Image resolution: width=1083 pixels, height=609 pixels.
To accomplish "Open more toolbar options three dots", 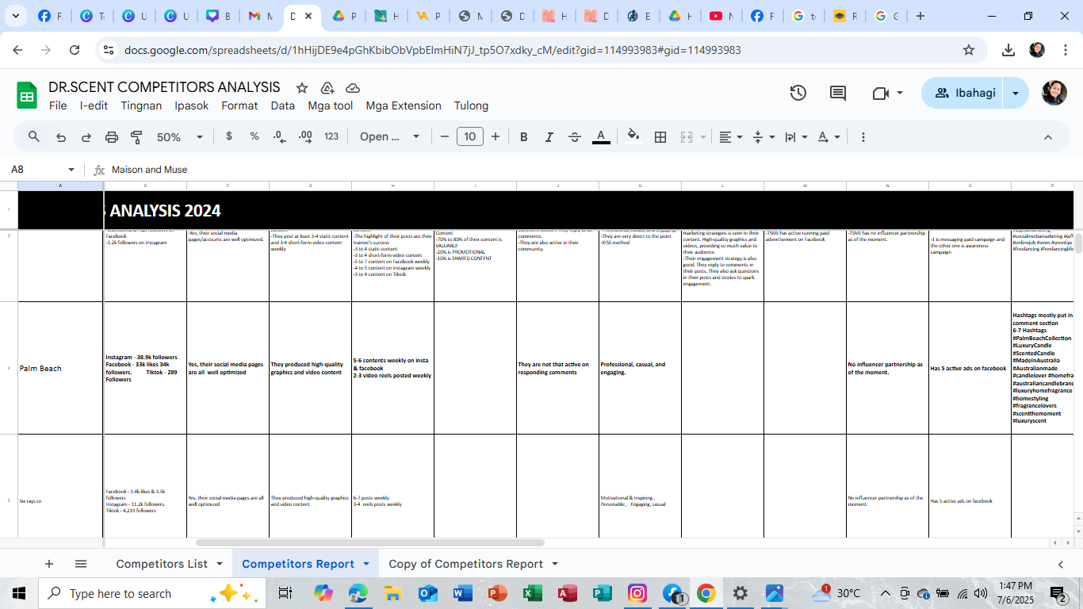I will pyautogui.click(x=863, y=136).
